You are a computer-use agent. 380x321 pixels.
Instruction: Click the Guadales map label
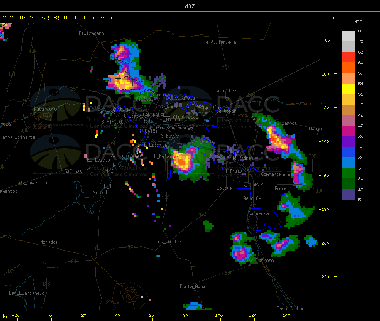coord(225,91)
